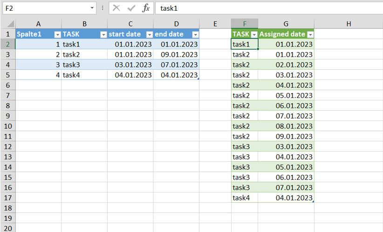Select row 17 header

click(x=8, y=198)
